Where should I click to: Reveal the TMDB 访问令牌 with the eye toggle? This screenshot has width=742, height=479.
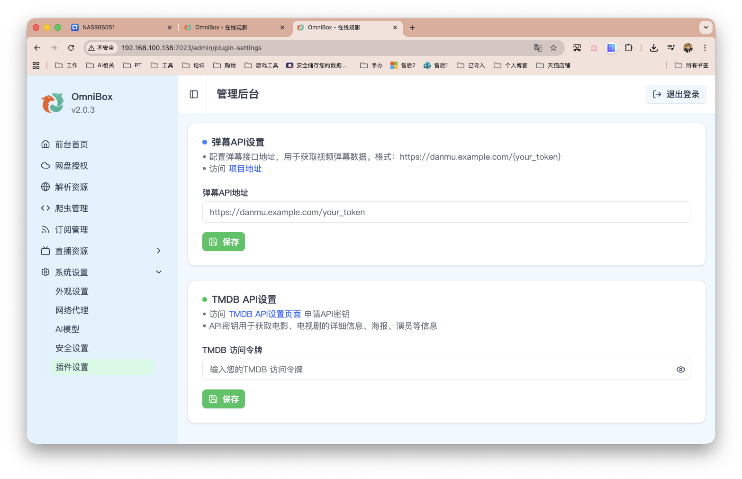click(681, 369)
